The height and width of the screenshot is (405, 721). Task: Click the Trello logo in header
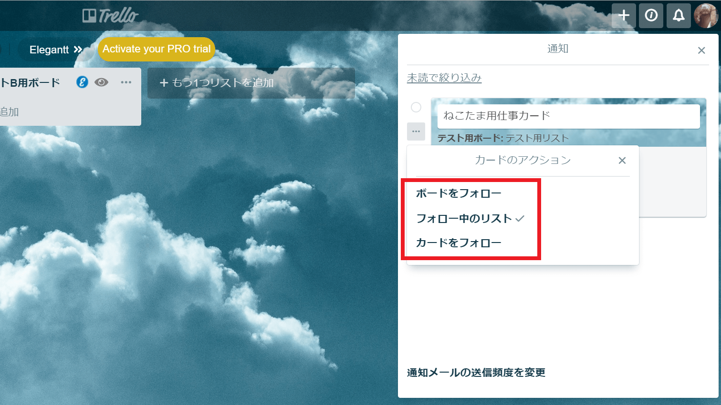110,16
